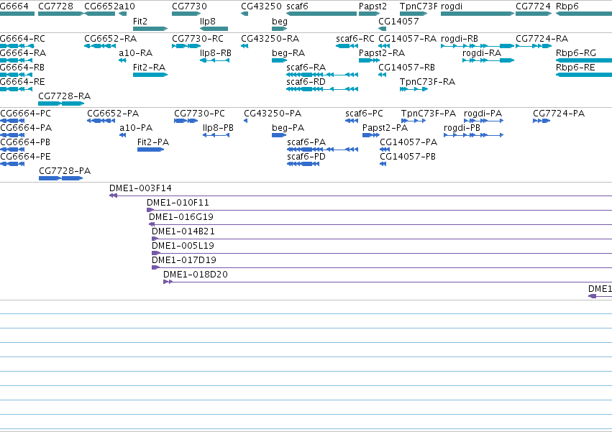The width and height of the screenshot is (612, 432).
Task: Select protein scaf6-PC
Action: tap(352, 121)
